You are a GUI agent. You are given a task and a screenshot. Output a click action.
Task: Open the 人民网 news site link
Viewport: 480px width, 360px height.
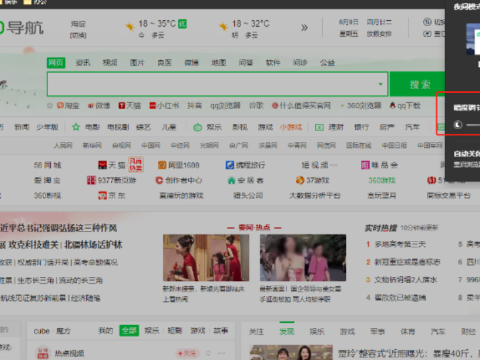click(x=63, y=145)
